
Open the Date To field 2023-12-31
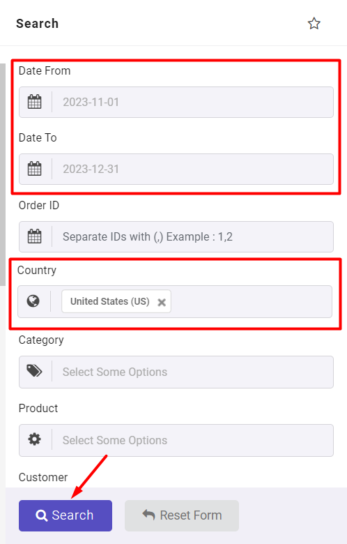tap(192, 169)
